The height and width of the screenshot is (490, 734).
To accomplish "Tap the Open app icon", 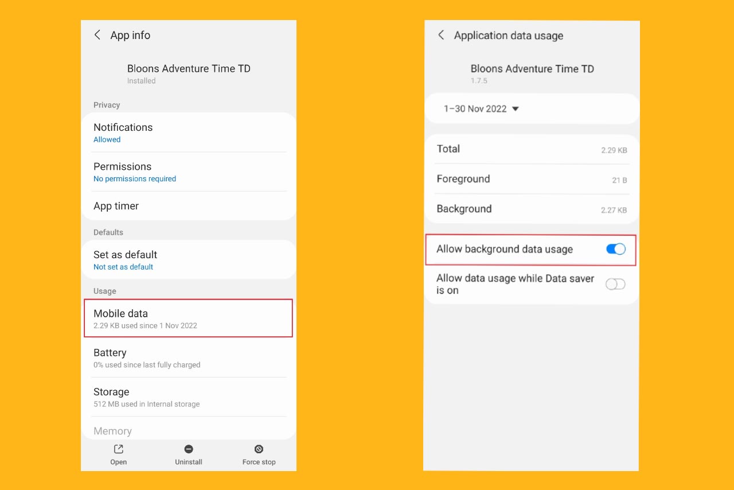I will tap(119, 449).
